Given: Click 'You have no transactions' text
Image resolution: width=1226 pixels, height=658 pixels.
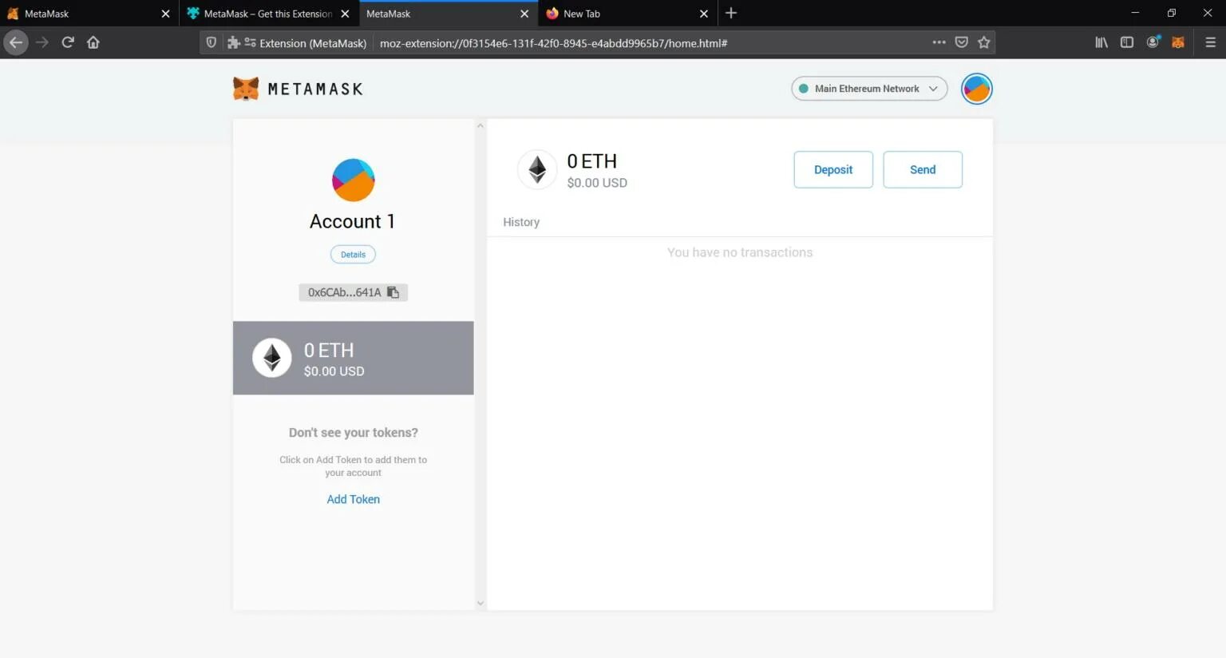Looking at the screenshot, I should pos(740,252).
